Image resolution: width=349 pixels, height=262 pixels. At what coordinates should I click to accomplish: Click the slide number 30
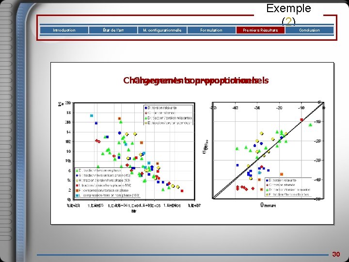point(336,254)
